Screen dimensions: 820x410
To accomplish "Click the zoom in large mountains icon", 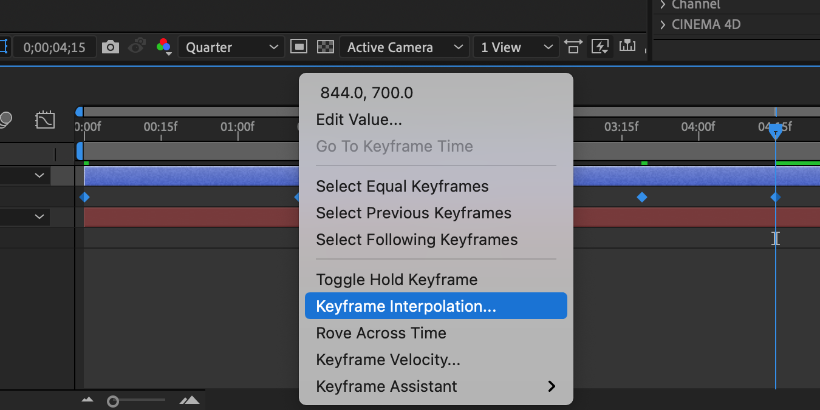I will [x=190, y=400].
